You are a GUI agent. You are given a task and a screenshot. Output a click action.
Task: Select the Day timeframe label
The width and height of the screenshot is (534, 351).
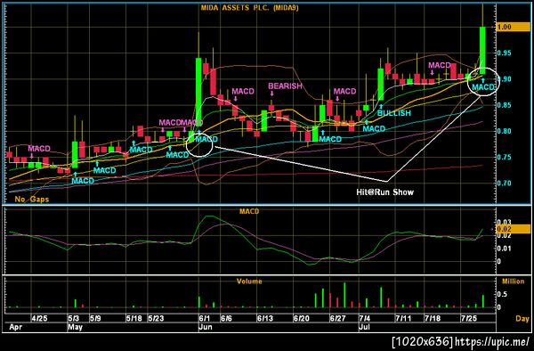point(522,319)
